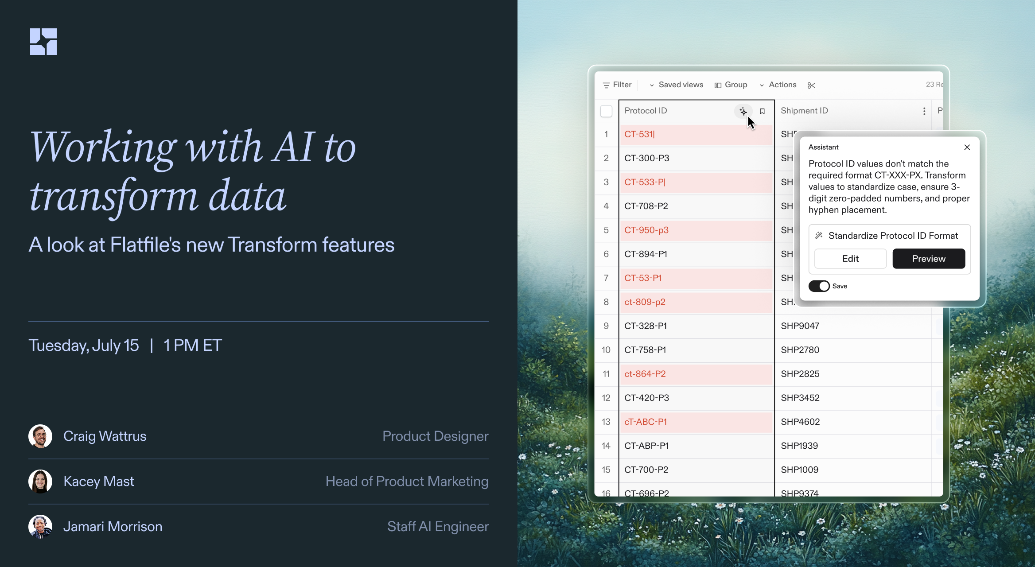The image size is (1035, 567).
Task: Select the checkbox column header next to Protocol ID
Action: tap(606, 111)
